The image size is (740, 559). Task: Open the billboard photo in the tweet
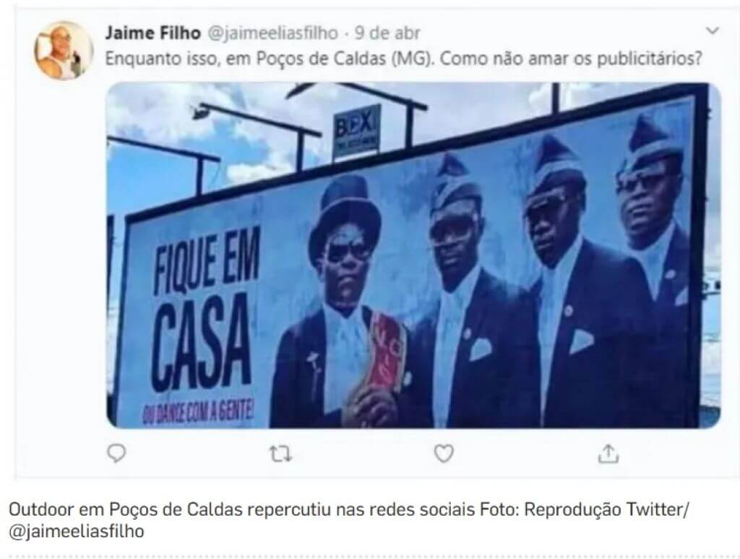(x=413, y=255)
